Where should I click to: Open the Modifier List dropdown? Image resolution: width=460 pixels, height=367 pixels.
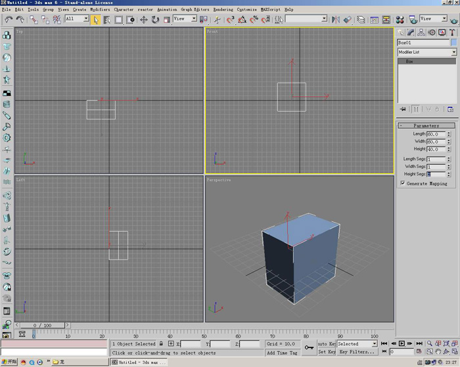coord(426,52)
